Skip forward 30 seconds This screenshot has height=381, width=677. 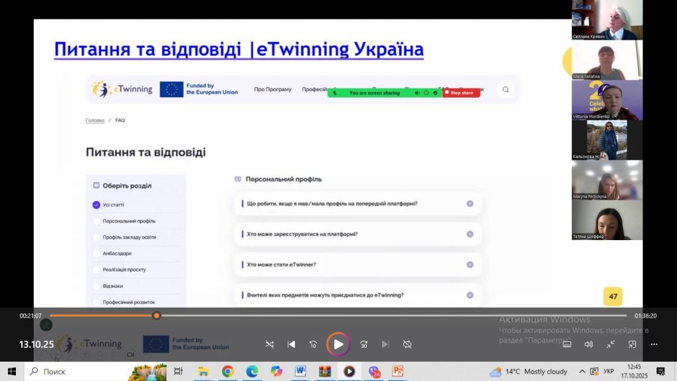click(364, 344)
